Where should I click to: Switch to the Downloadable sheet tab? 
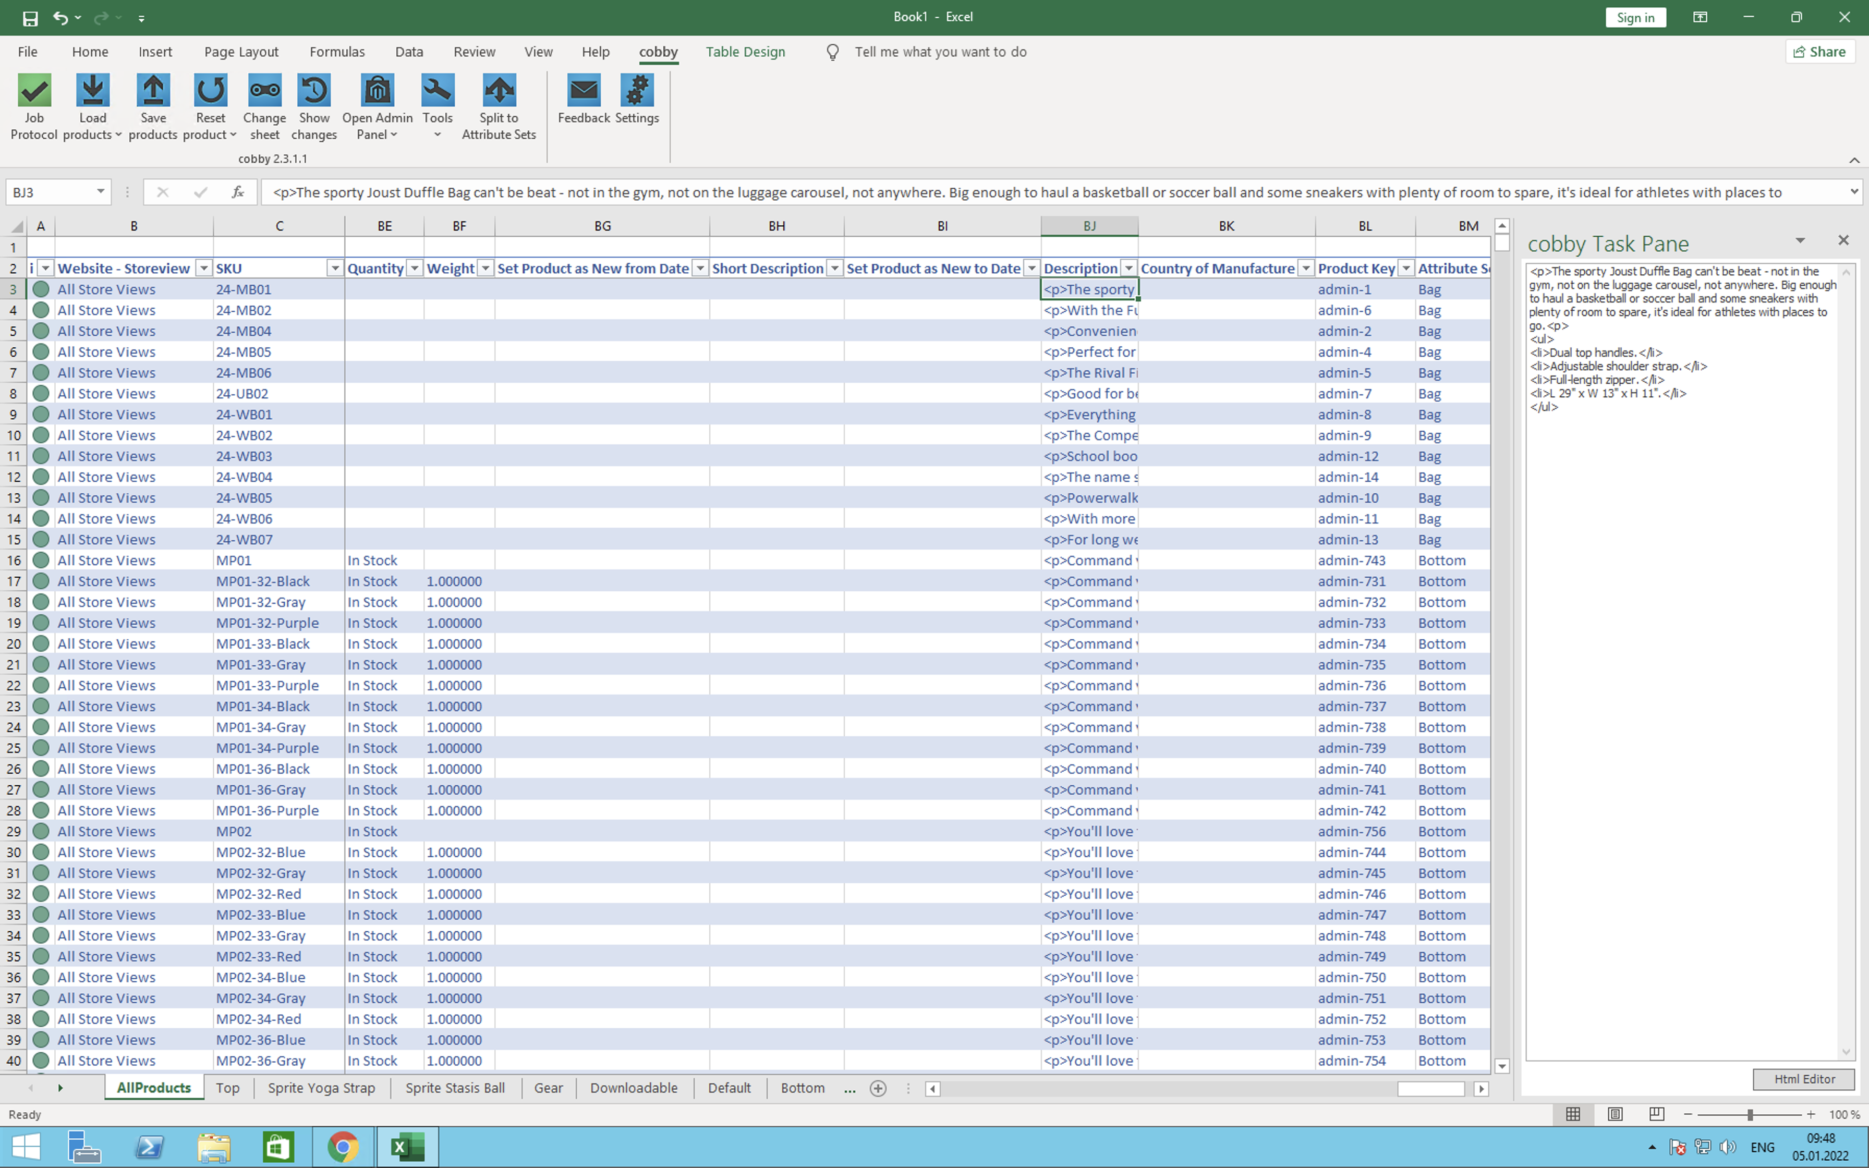pos(634,1088)
